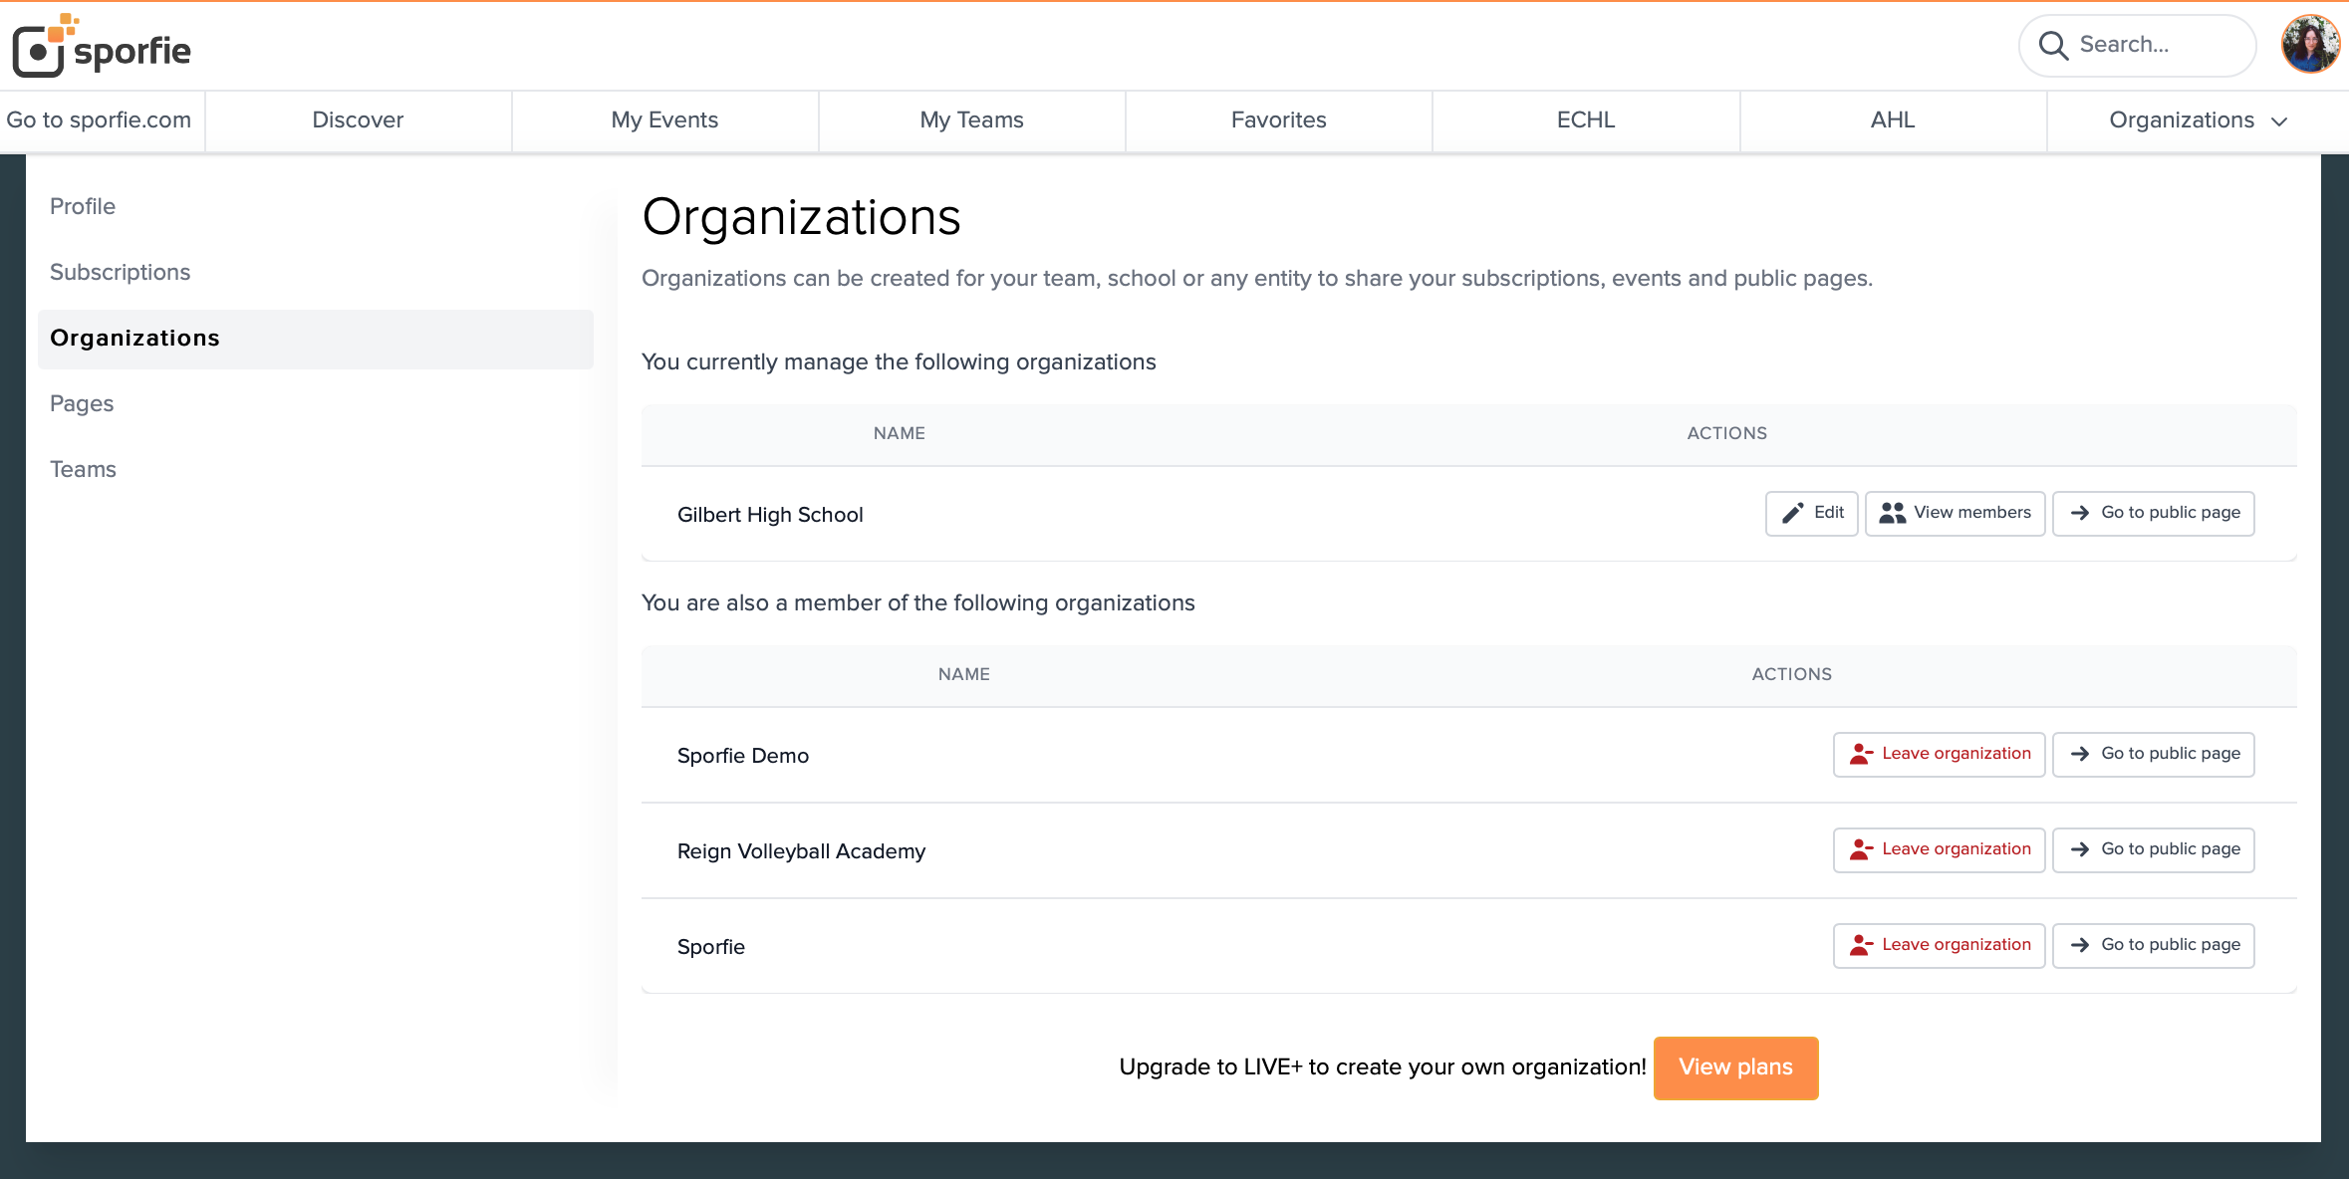Open the My Events tab
Screen dimensions: 2349x1179
664,120
